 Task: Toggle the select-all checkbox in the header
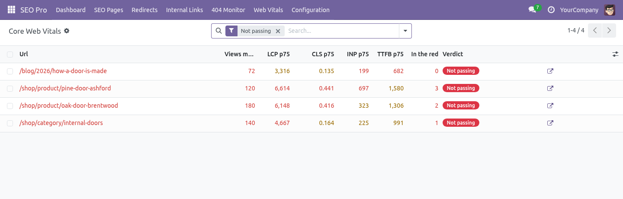(10, 54)
